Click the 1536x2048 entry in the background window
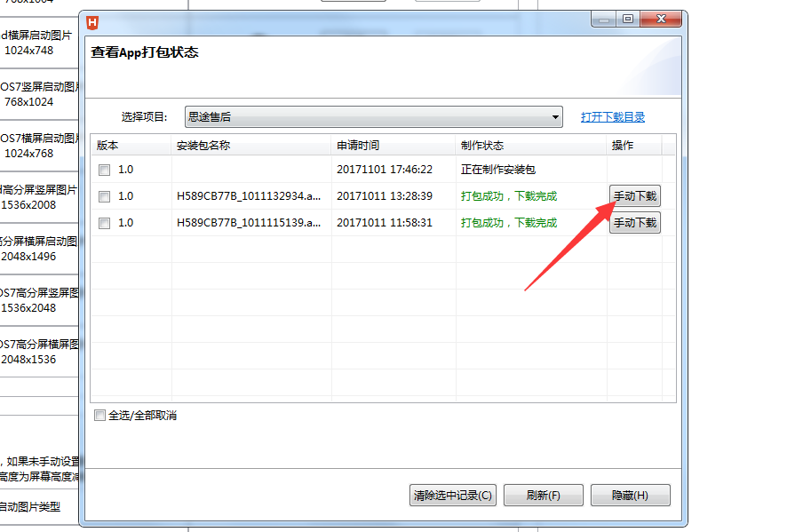The width and height of the screenshot is (795, 532). click(x=28, y=308)
